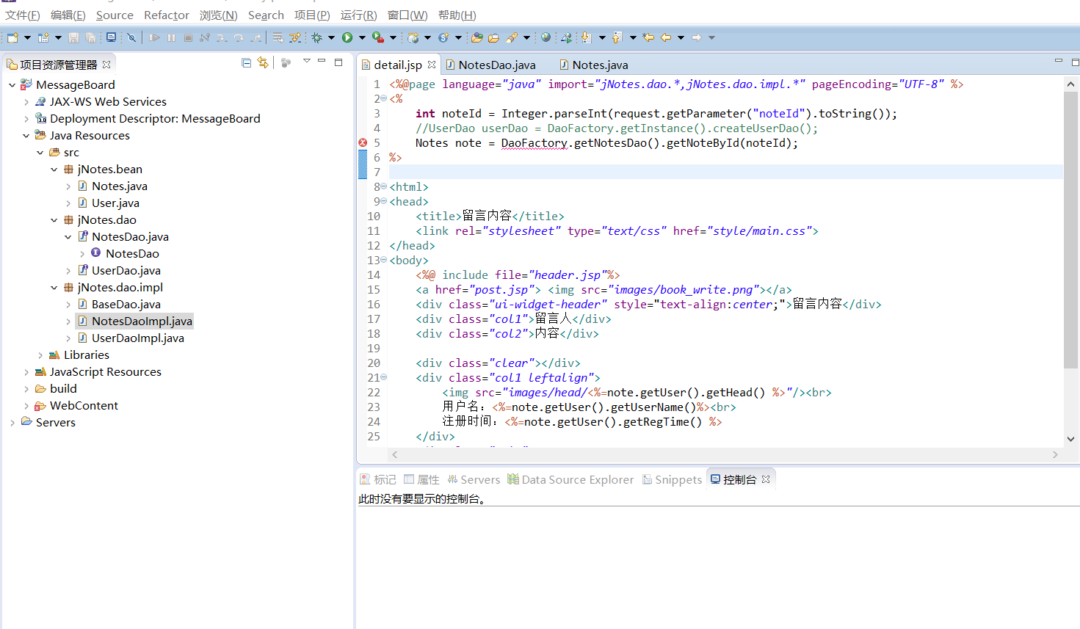Click the Suspend (pause) debug icon
1080x629 pixels.
171,37
